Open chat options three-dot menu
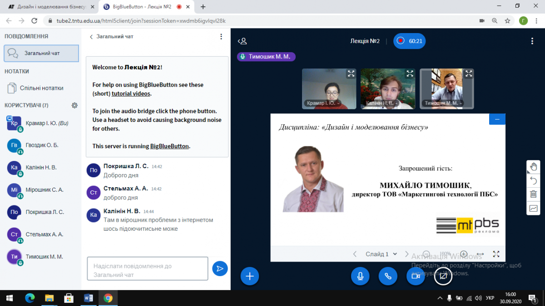545x306 pixels. [x=221, y=37]
